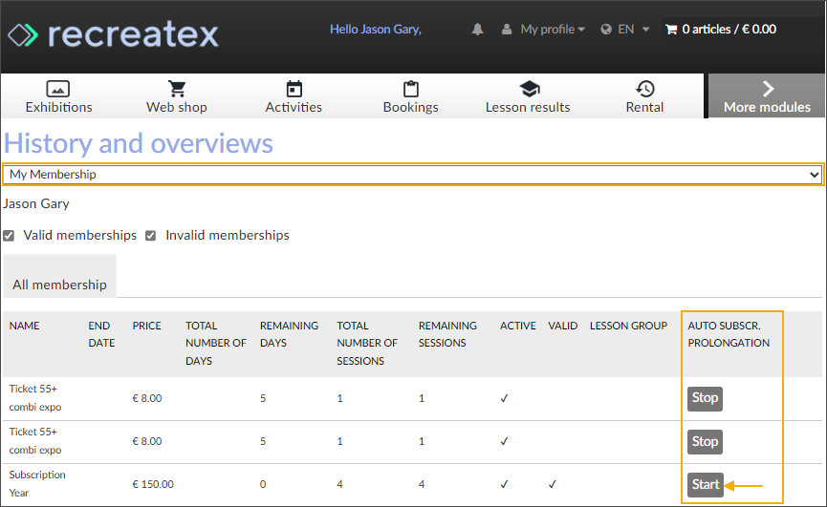Toggle Invalid memberships checkbox
This screenshot has width=827, height=507.
click(151, 236)
